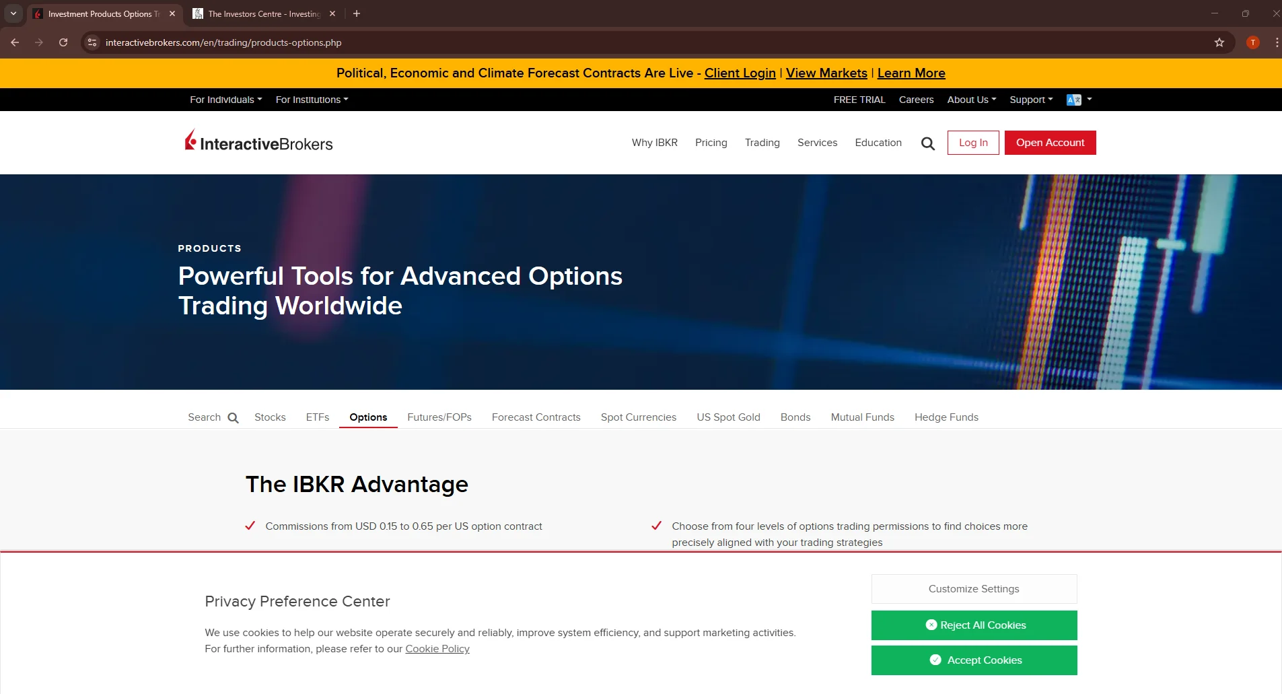Image resolution: width=1282 pixels, height=694 pixels.
Task: Open the Careers link
Action: [x=916, y=100]
